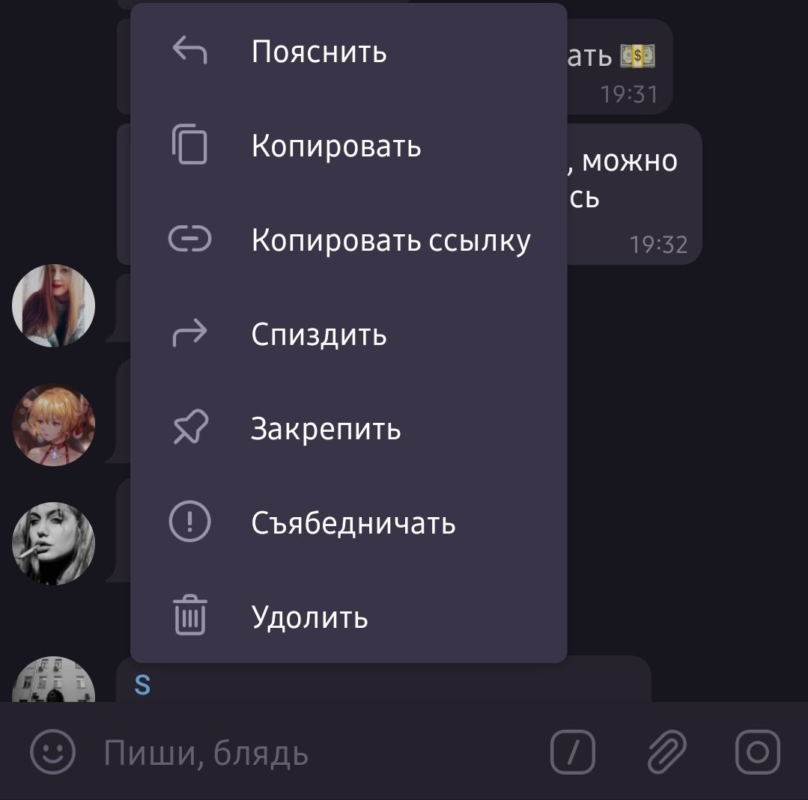Click the forward arrow icon next to Спиздить

coord(189,333)
